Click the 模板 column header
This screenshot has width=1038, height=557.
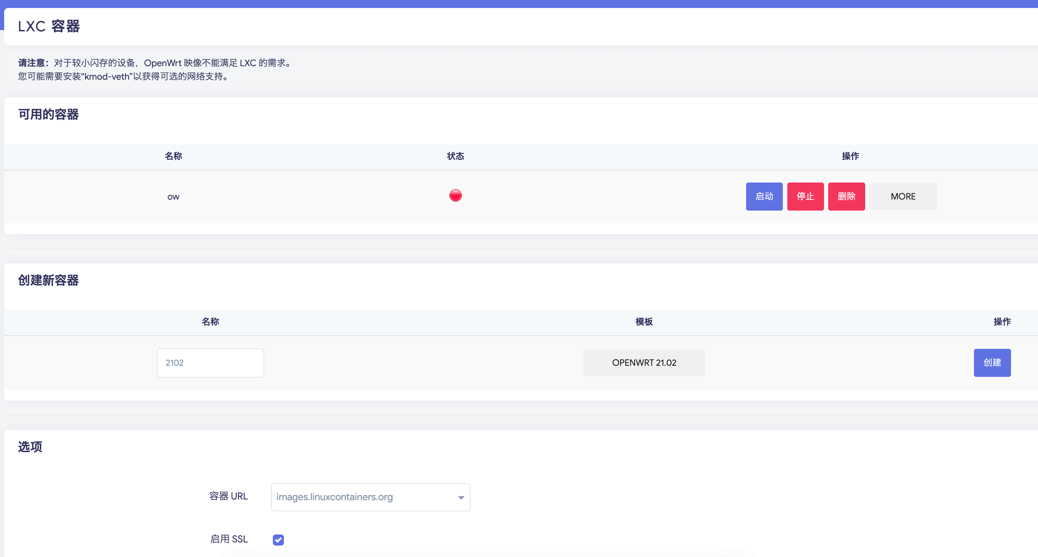click(644, 321)
